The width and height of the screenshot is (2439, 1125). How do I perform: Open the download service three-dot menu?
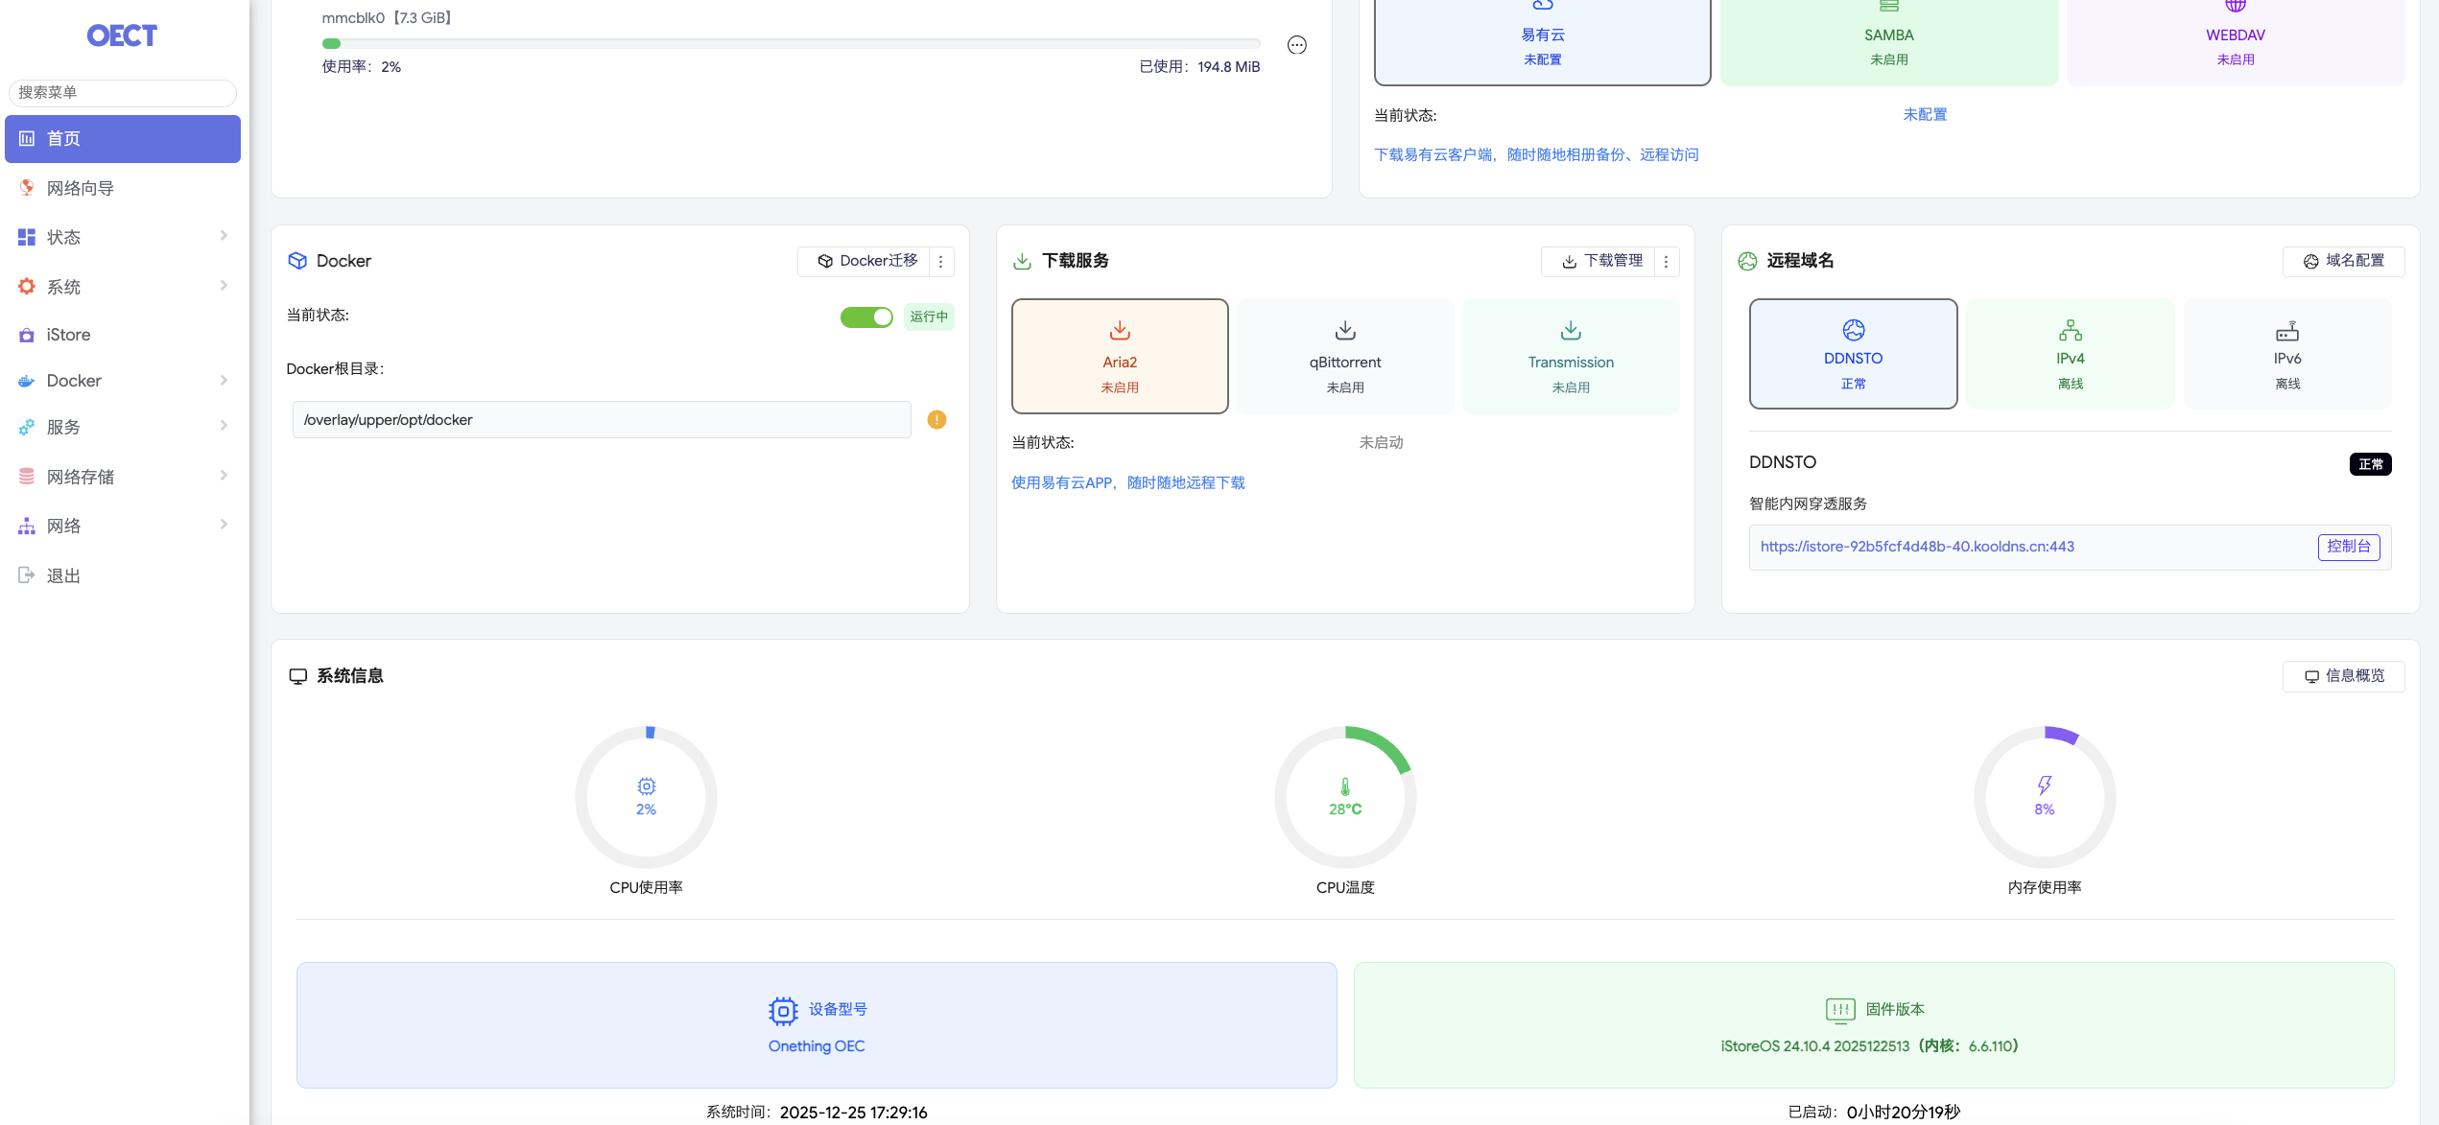tap(1667, 261)
